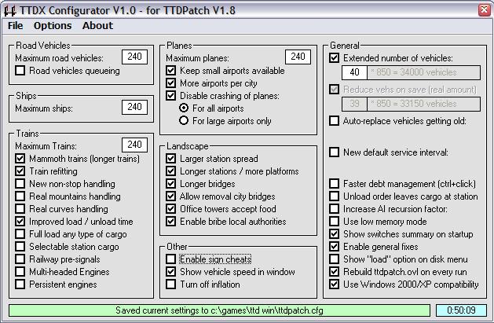494x323 pixels.
Task: Uncheck Keep small airports available
Action: point(170,70)
